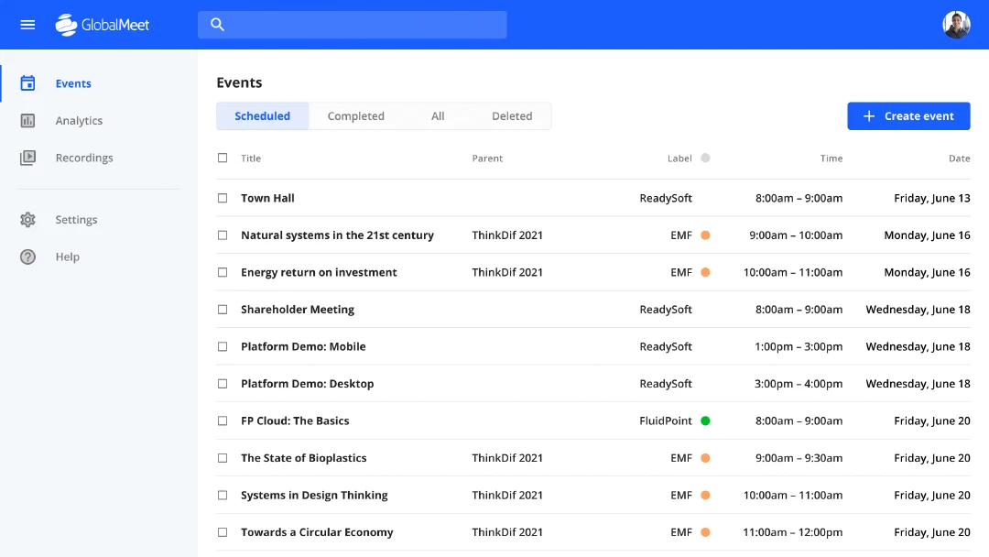Click orange dot for State of Bioplastics
989x557 pixels.
click(x=705, y=458)
